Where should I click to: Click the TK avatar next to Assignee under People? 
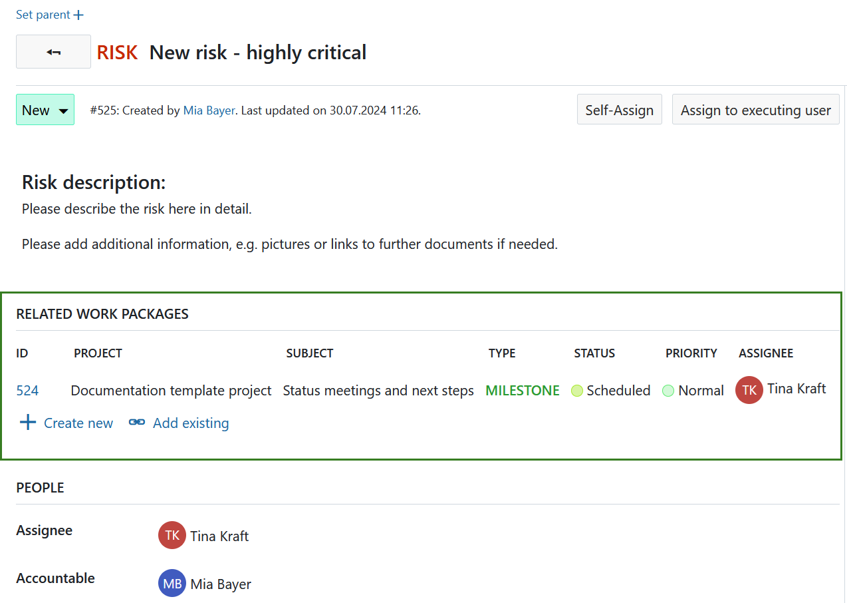tap(172, 535)
